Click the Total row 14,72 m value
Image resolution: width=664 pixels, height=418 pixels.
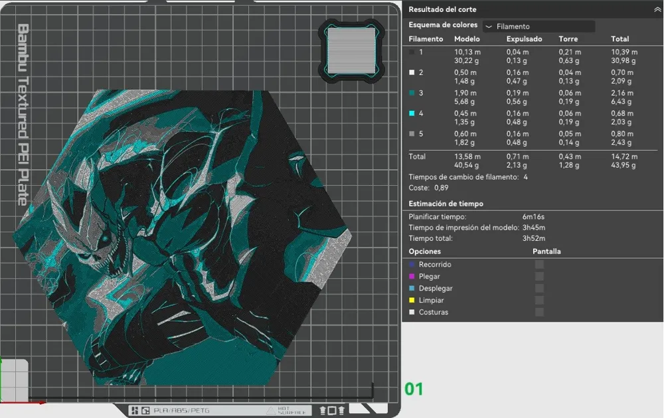624,157
